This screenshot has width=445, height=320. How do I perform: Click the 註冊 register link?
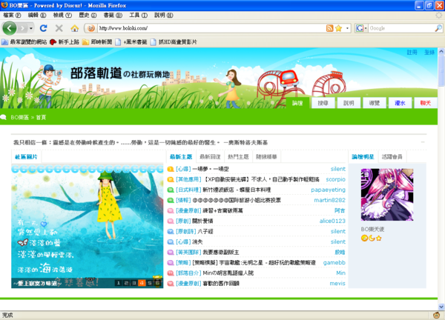pos(412,52)
